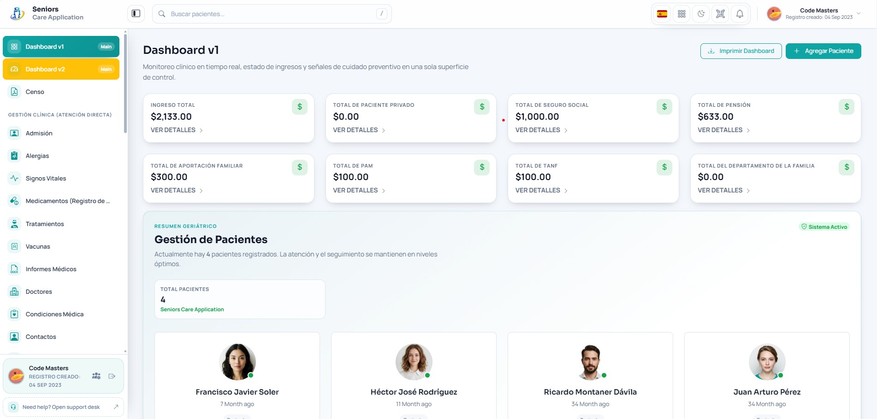This screenshot has width=877, height=419.
Task: Open Francisco Javier Soler's profile photo
Action: (237, 362)
